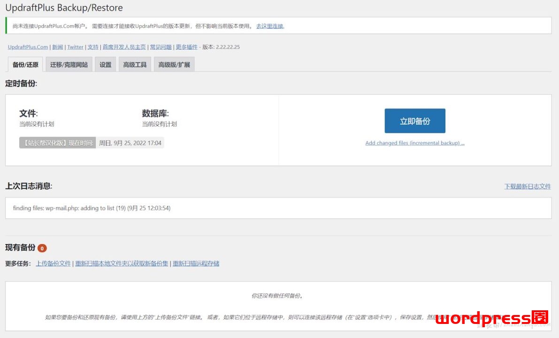The height and width of the screenshot is (338, 559).
Task: Select the 设置 settings tab
Action: (x=105, y=64)
